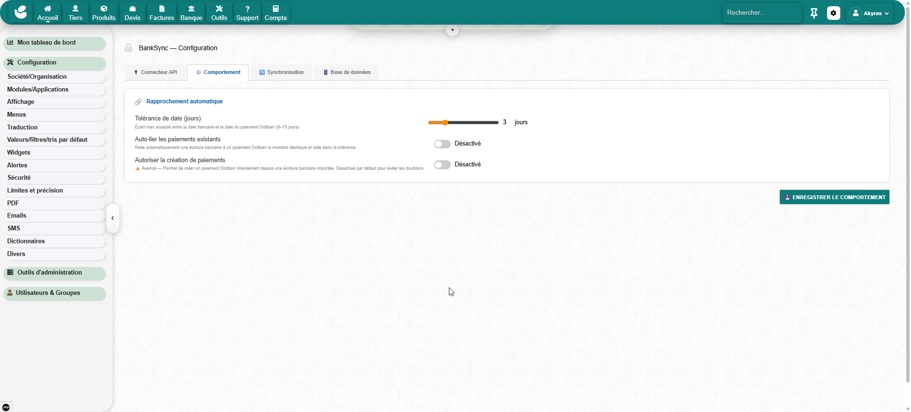Viewport: 911px width, 412px height.
Task: Click the Dolibarr logo in top bar
Action: point(20,12)
